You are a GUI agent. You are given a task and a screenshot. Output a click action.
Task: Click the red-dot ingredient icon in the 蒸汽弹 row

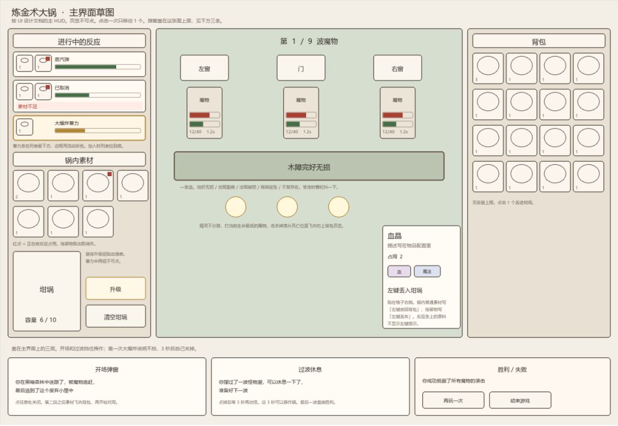pos(43,63)
